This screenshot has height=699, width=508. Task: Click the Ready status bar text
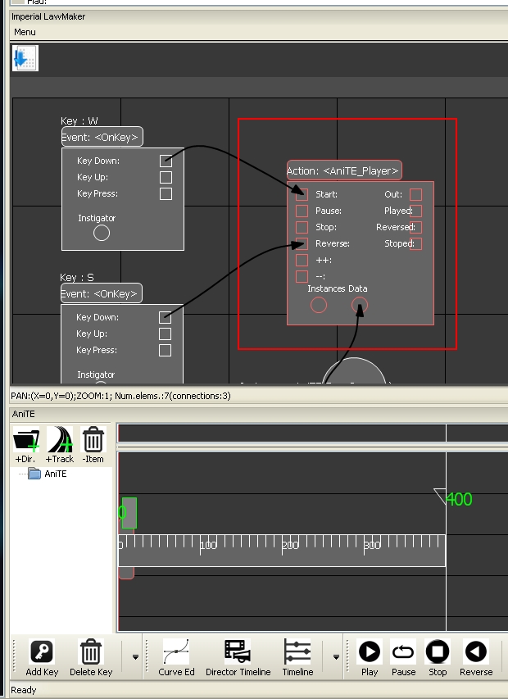tap(24, 690)
